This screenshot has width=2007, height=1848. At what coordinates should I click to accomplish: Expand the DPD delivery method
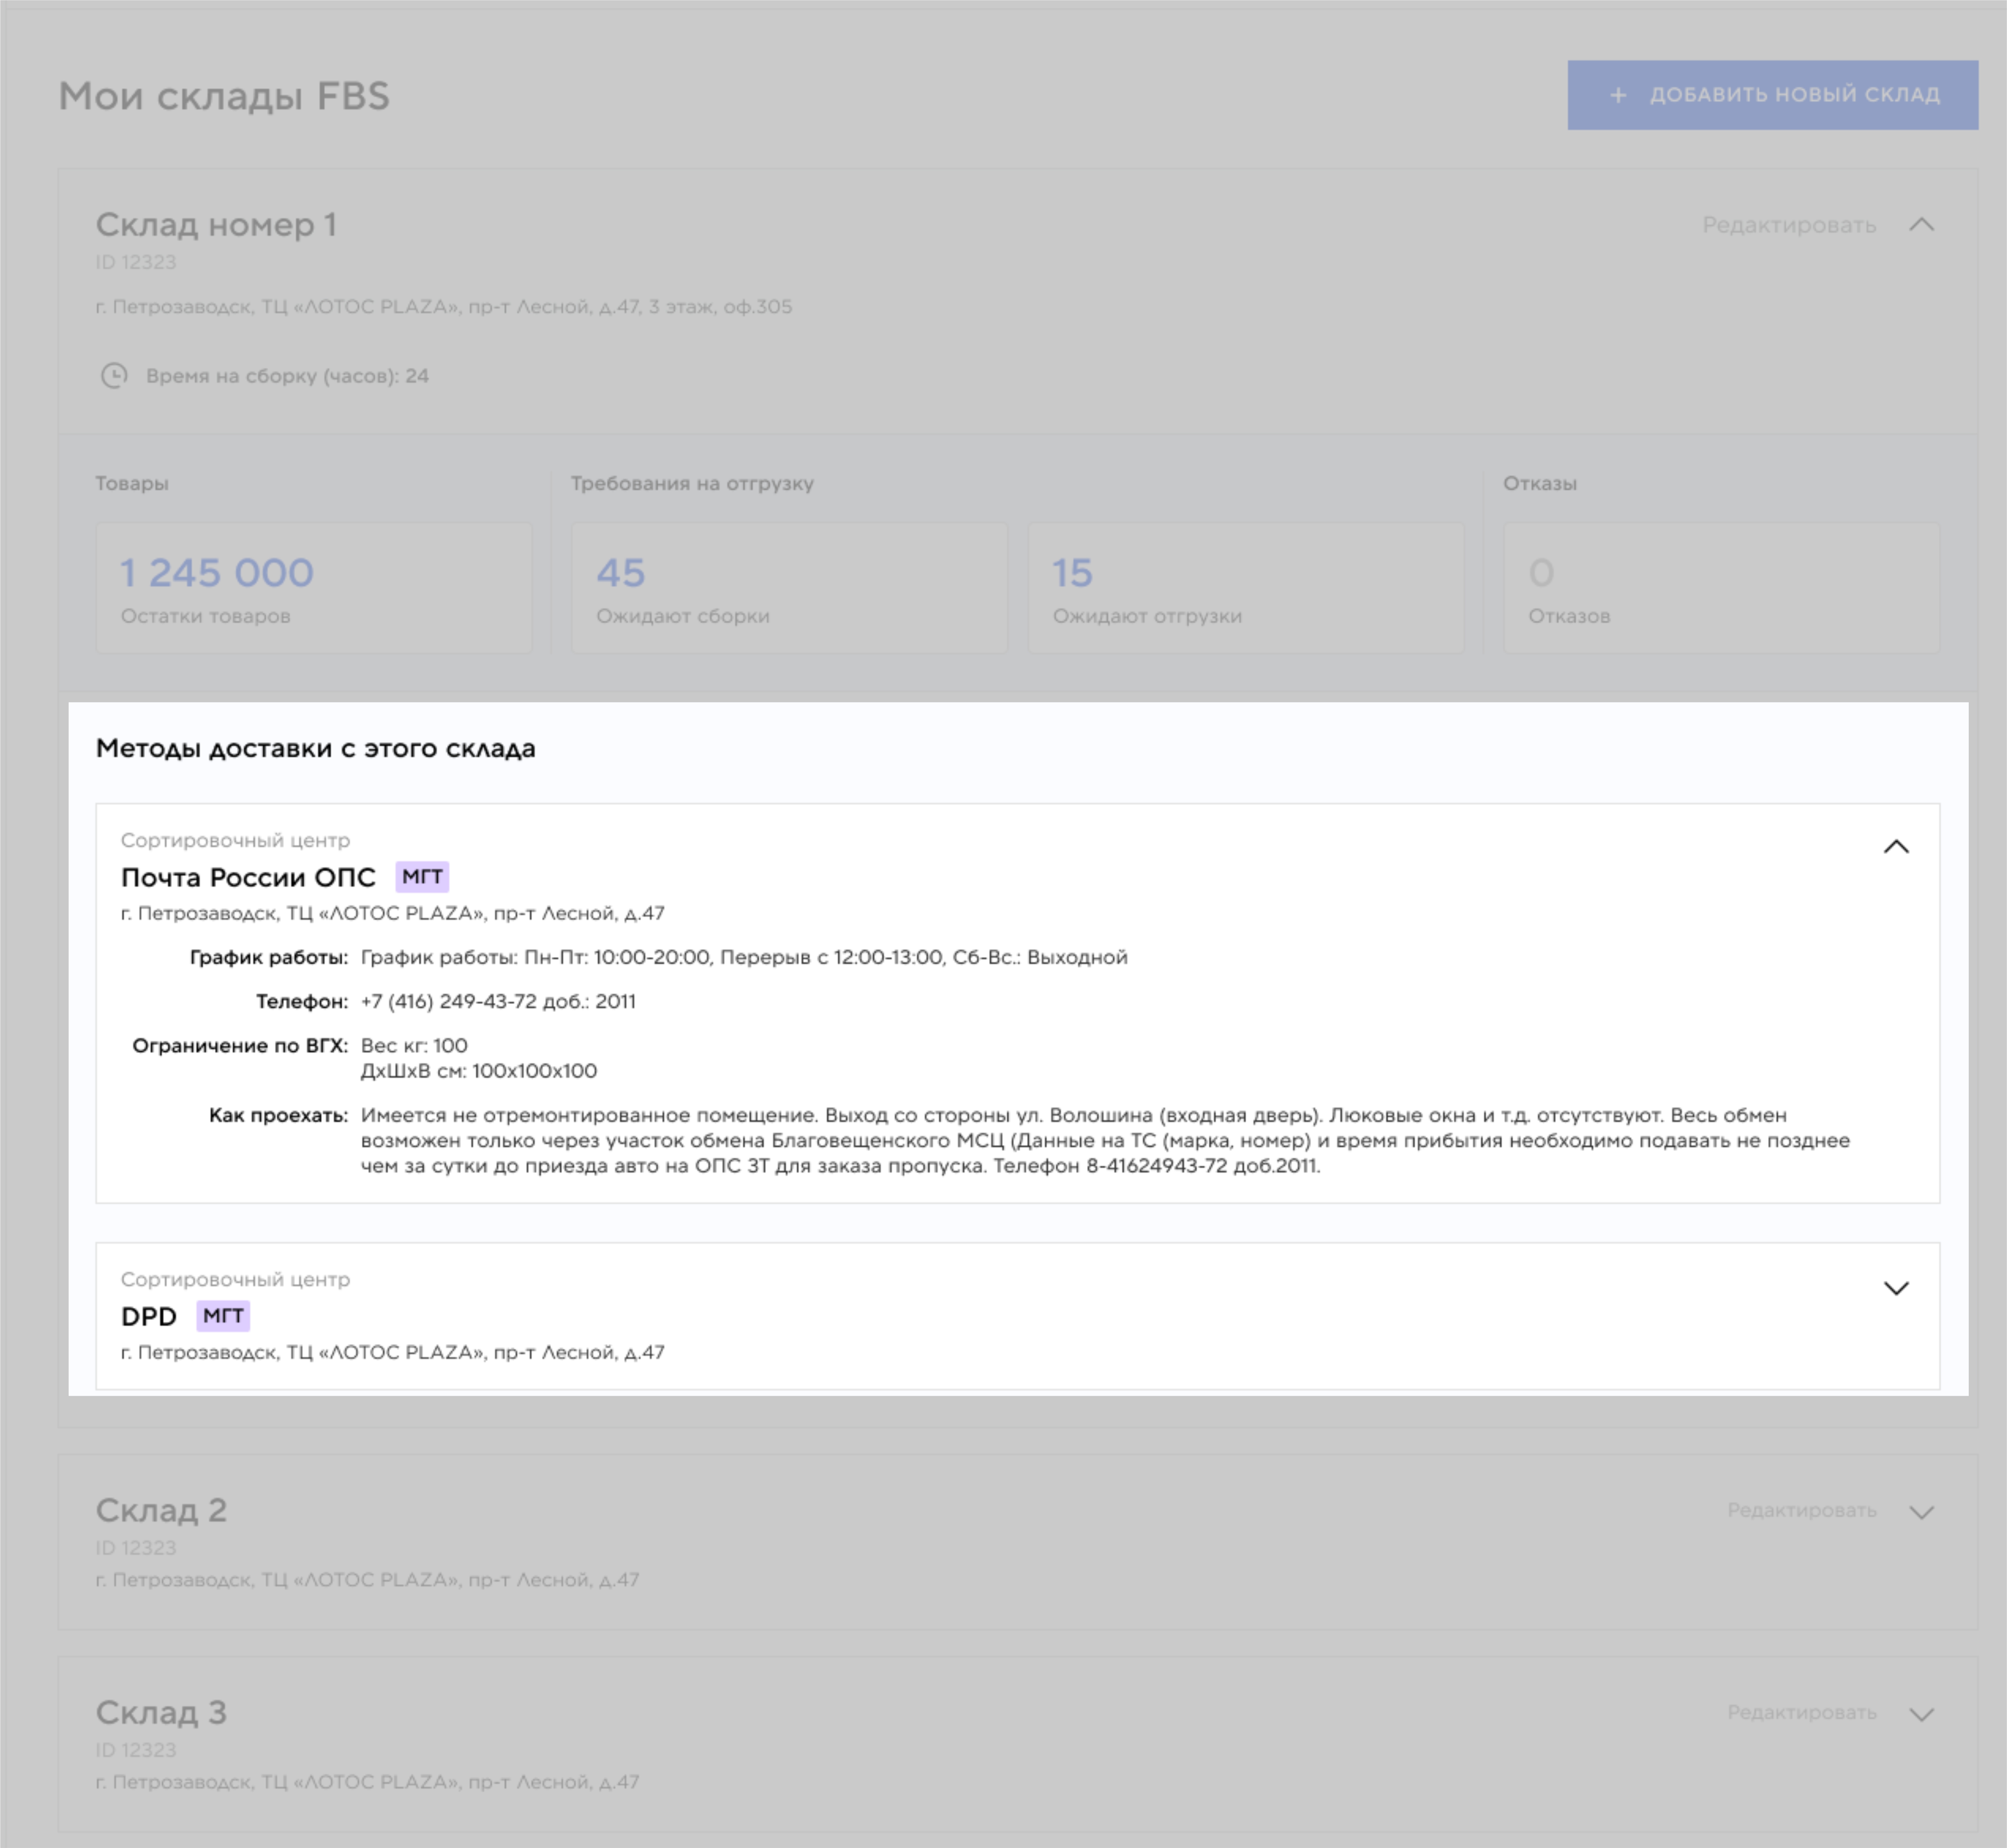tap(1896, 1288)
